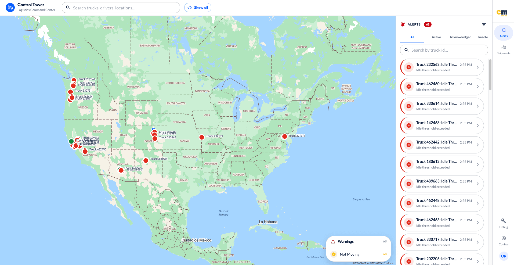Open Configs gear in sidebar
The width and height of the screenshot is (514, 265).
click(504, 241)
